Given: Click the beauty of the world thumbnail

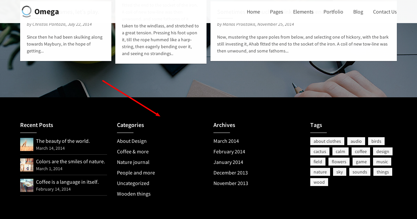Looking at the screenshot, I should 27,144.
